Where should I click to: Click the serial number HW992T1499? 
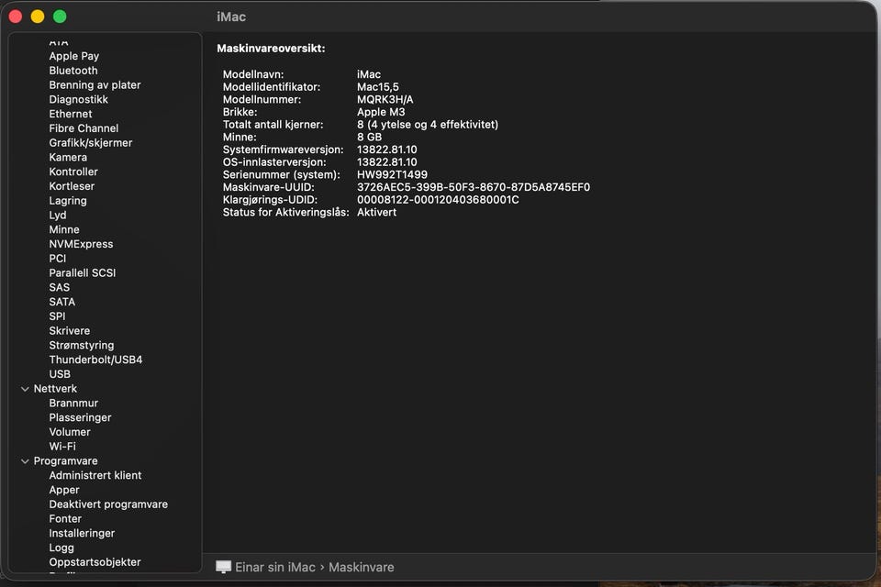click(x=392, y=174)
